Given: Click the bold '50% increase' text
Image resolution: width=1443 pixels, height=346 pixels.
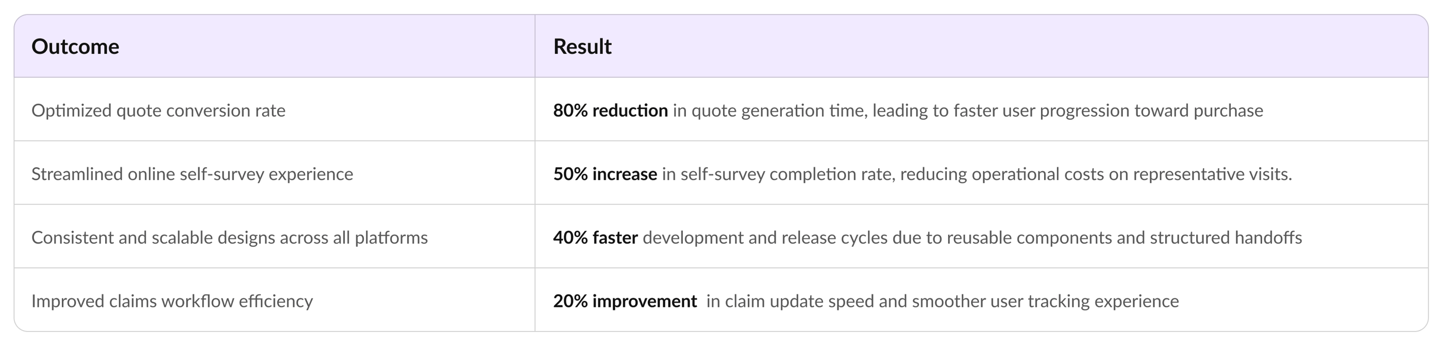Looking at the screenshot, I should tap(605, 174).
